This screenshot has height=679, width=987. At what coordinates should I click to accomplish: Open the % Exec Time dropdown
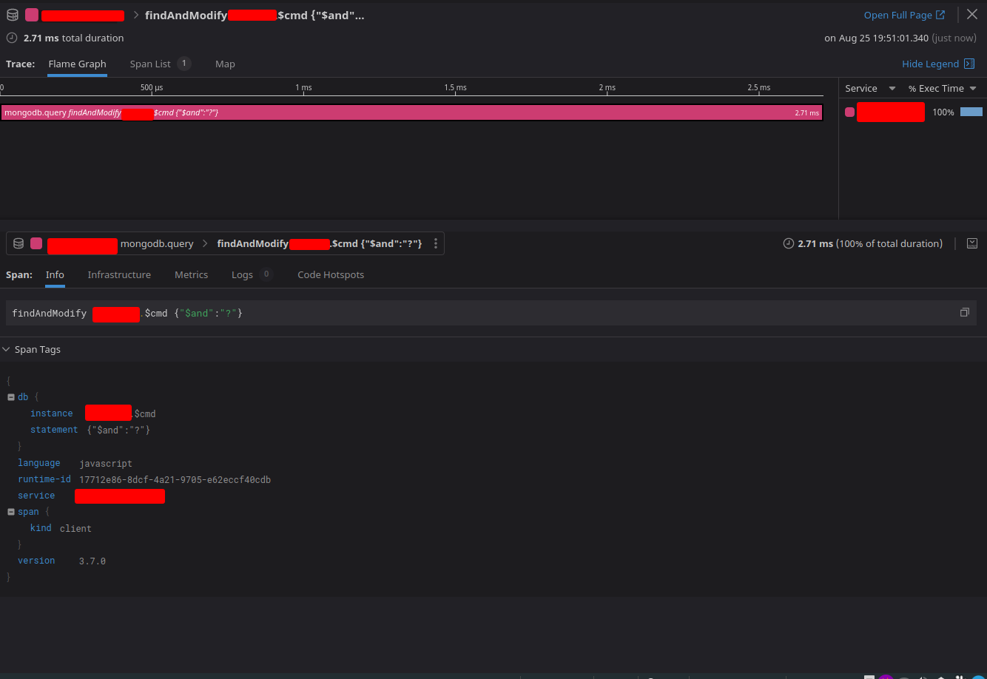coord(943,88)
